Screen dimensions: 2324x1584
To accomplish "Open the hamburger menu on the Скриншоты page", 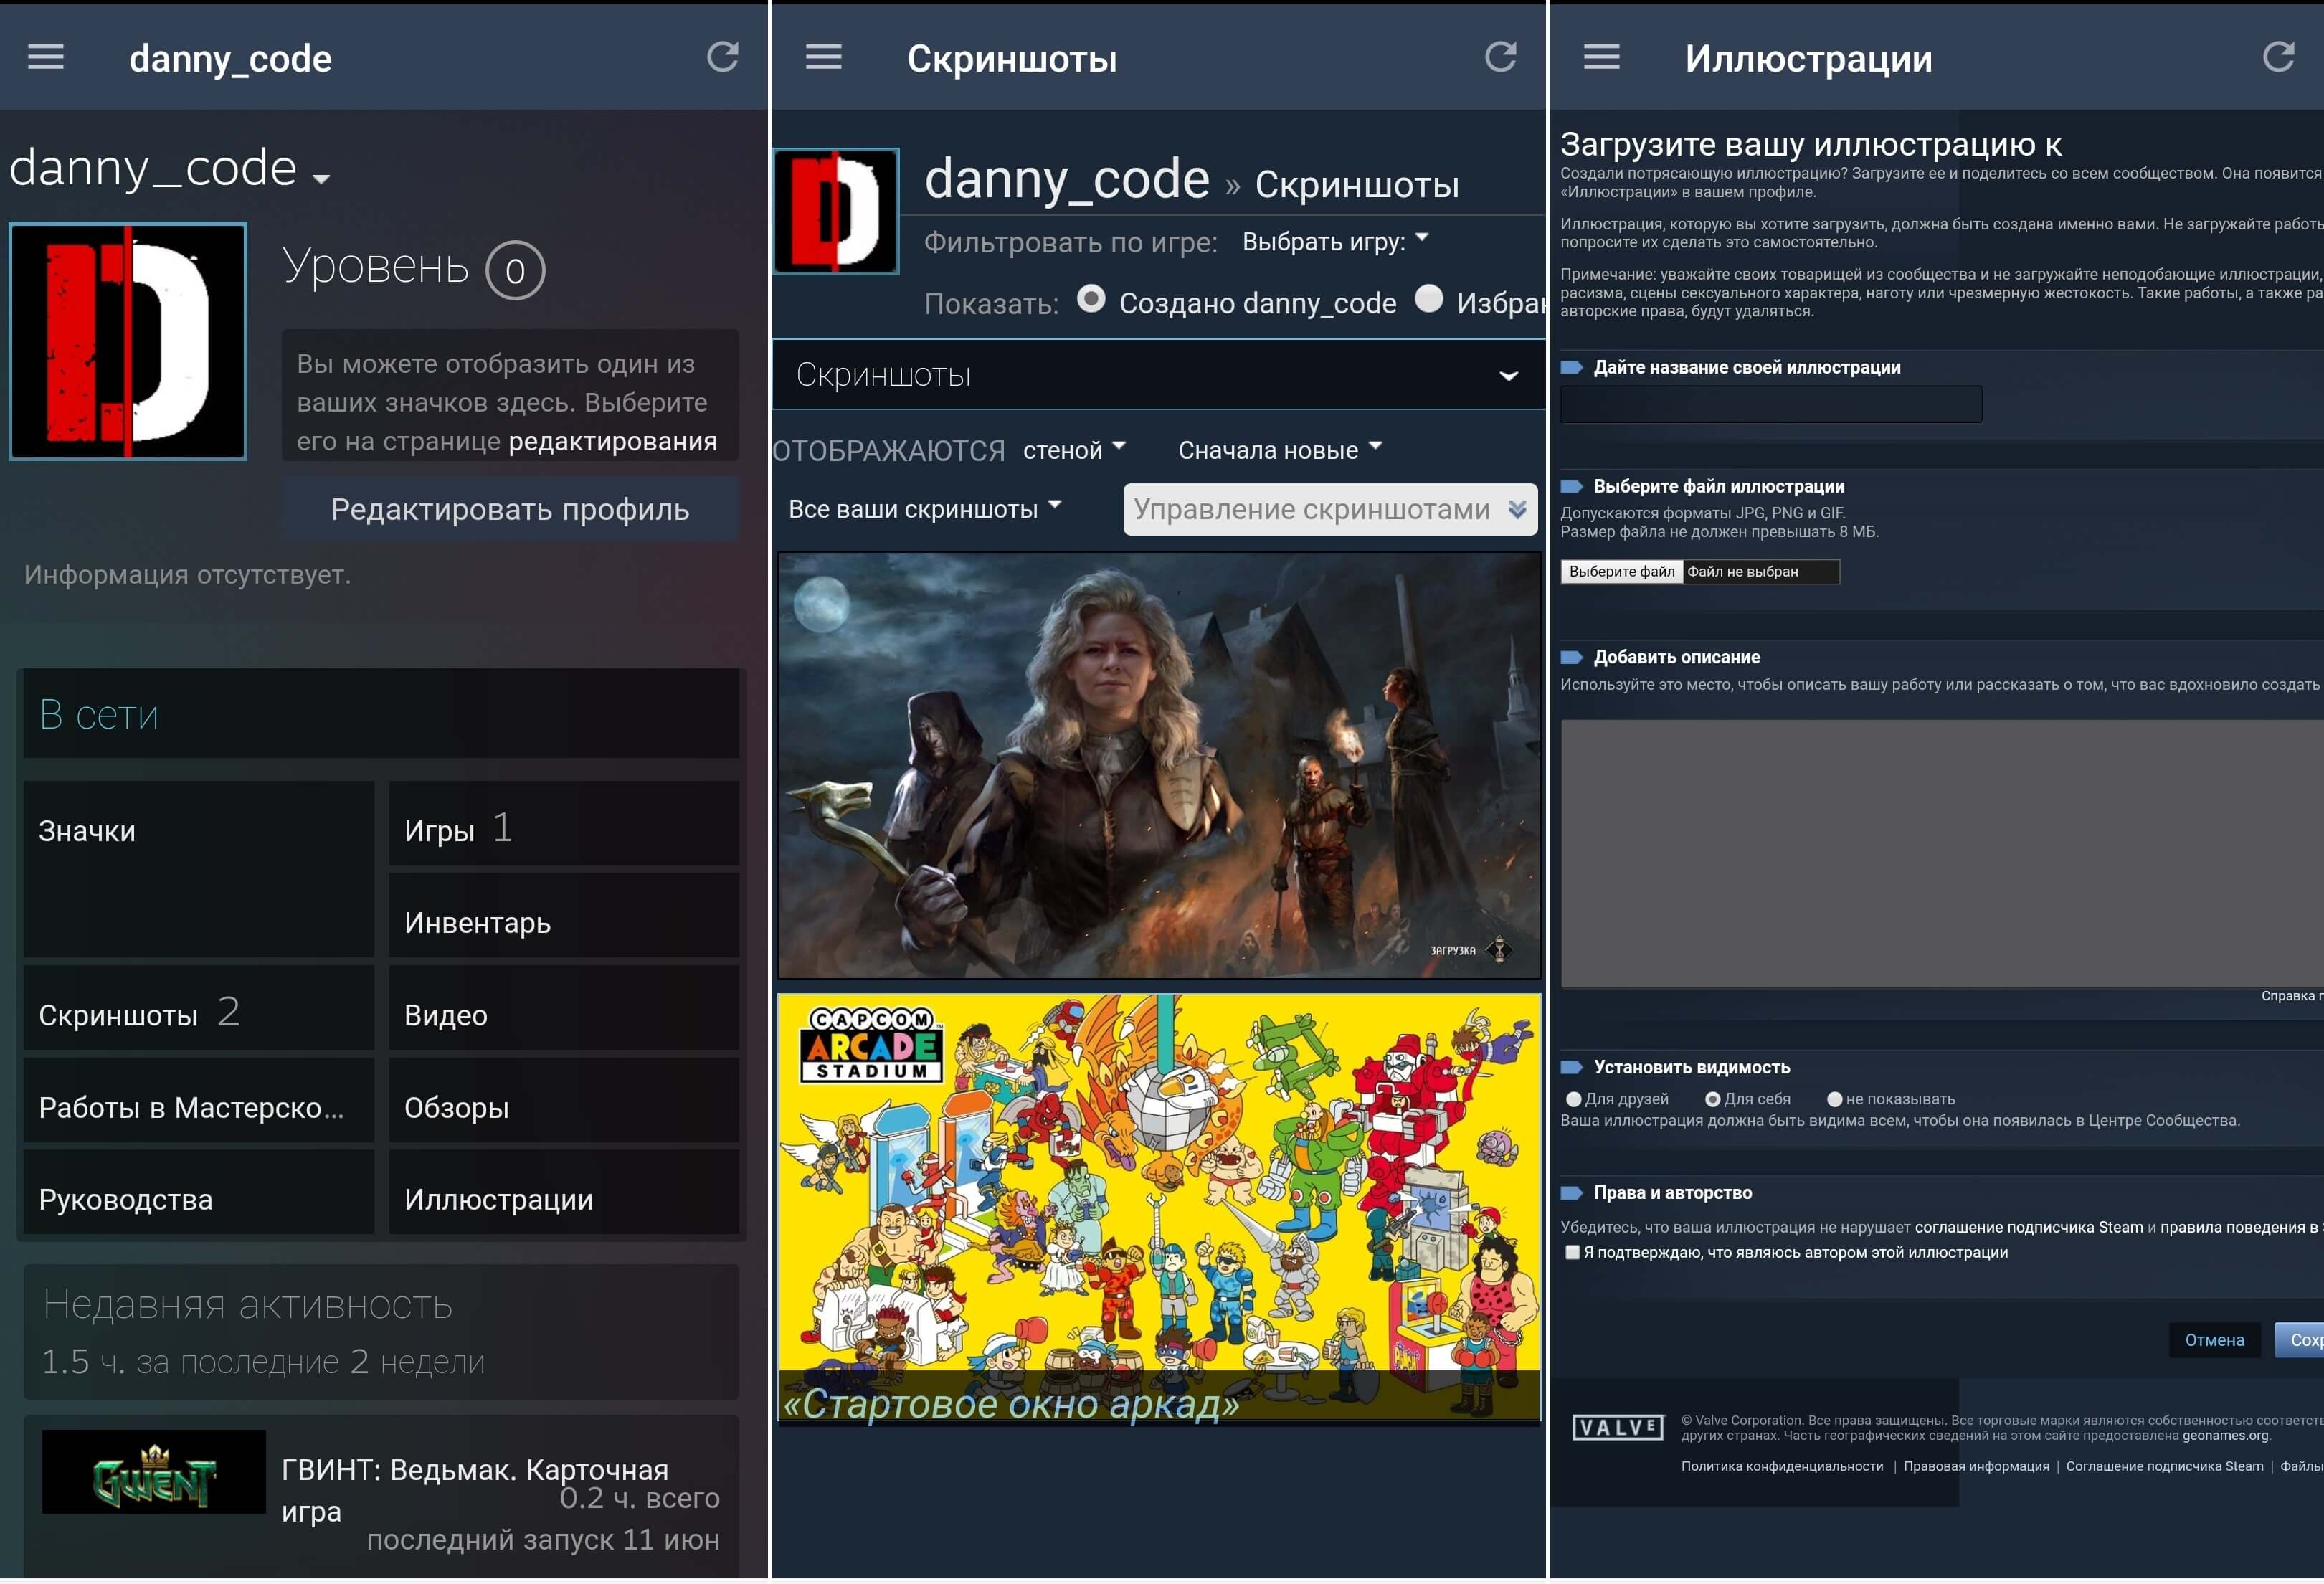I will point(824,57).
